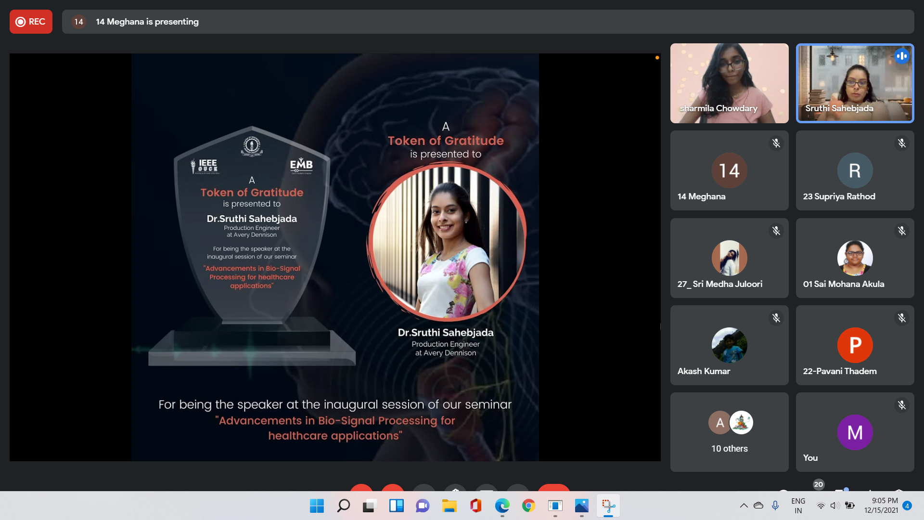Switch to Google Chrome on the taskbar
The height and width of the screenshot is (520, 924).
pyautogui.click(x=528, y=506)
